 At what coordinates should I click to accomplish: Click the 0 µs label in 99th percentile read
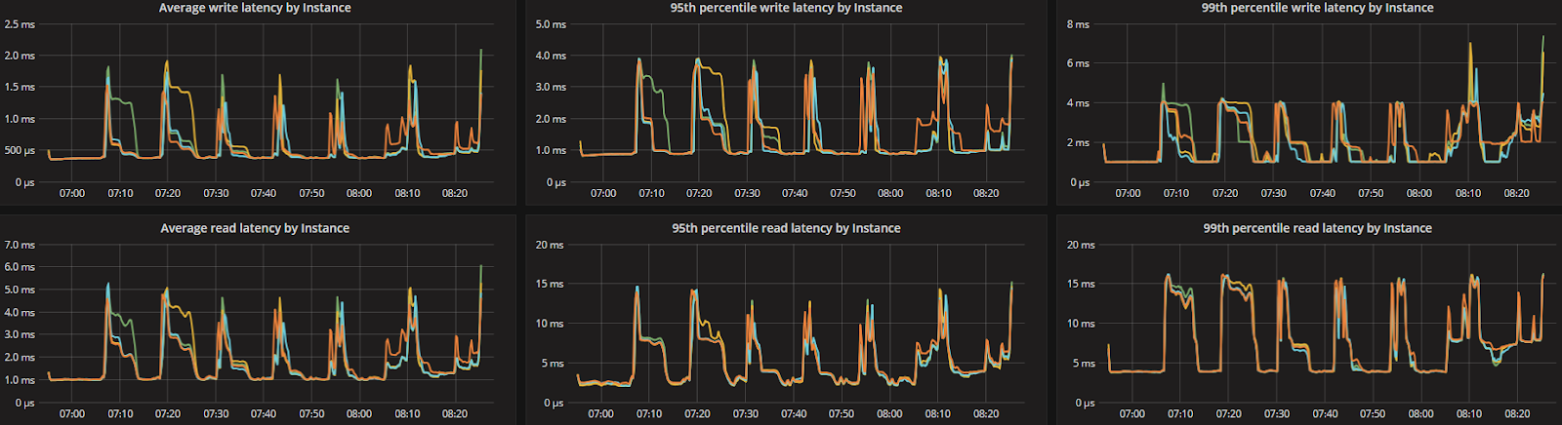coord(1084,403)
